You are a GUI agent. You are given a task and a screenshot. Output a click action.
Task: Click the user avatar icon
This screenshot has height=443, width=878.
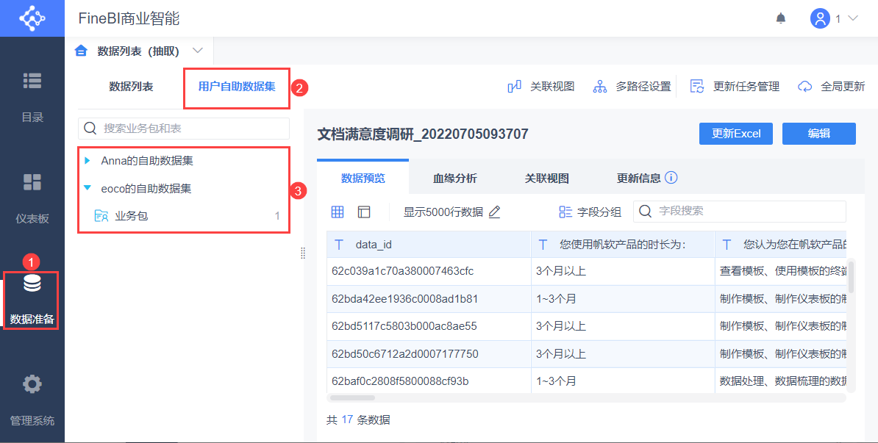[820, 18]
